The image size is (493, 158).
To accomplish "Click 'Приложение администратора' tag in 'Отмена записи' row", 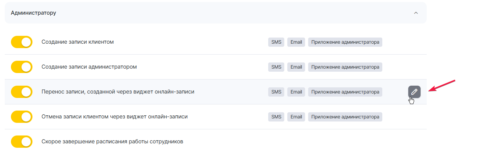I will tap(345, 117).
